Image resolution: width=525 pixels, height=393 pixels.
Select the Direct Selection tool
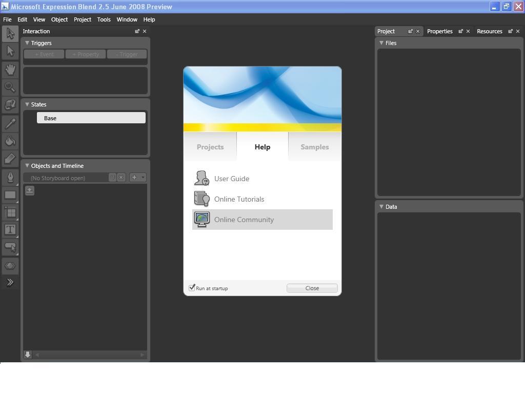coord(10,51)
